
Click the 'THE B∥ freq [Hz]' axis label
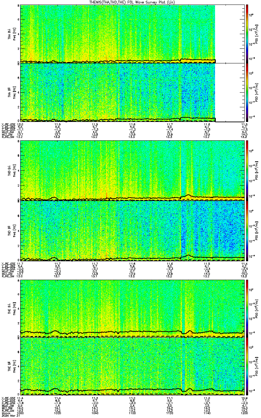12,366
